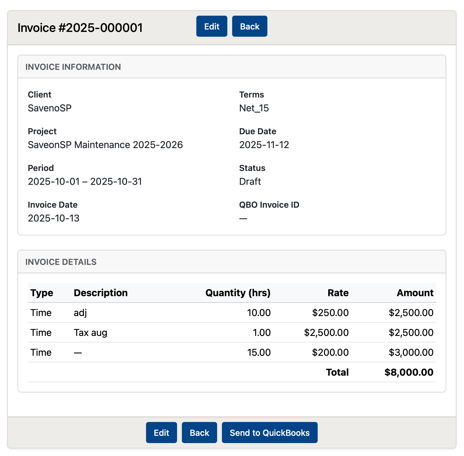Click the Amount column header
464x456 pixels.
click(x=415, y=293)
